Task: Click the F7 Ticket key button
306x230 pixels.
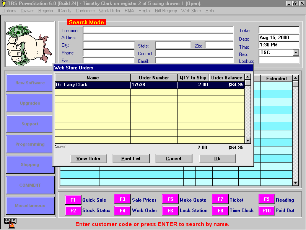Action: point(220,199)
